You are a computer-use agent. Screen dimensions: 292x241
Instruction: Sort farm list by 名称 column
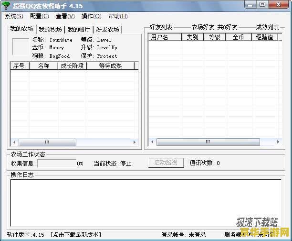click(x=43, y=66)
